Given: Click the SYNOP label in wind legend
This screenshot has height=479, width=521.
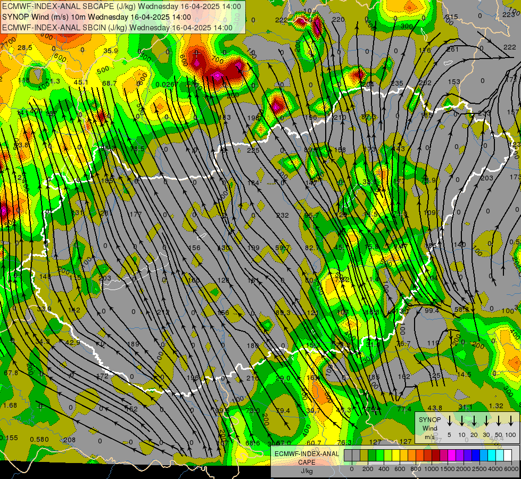Looking at the screenshot, I should 429,419.
